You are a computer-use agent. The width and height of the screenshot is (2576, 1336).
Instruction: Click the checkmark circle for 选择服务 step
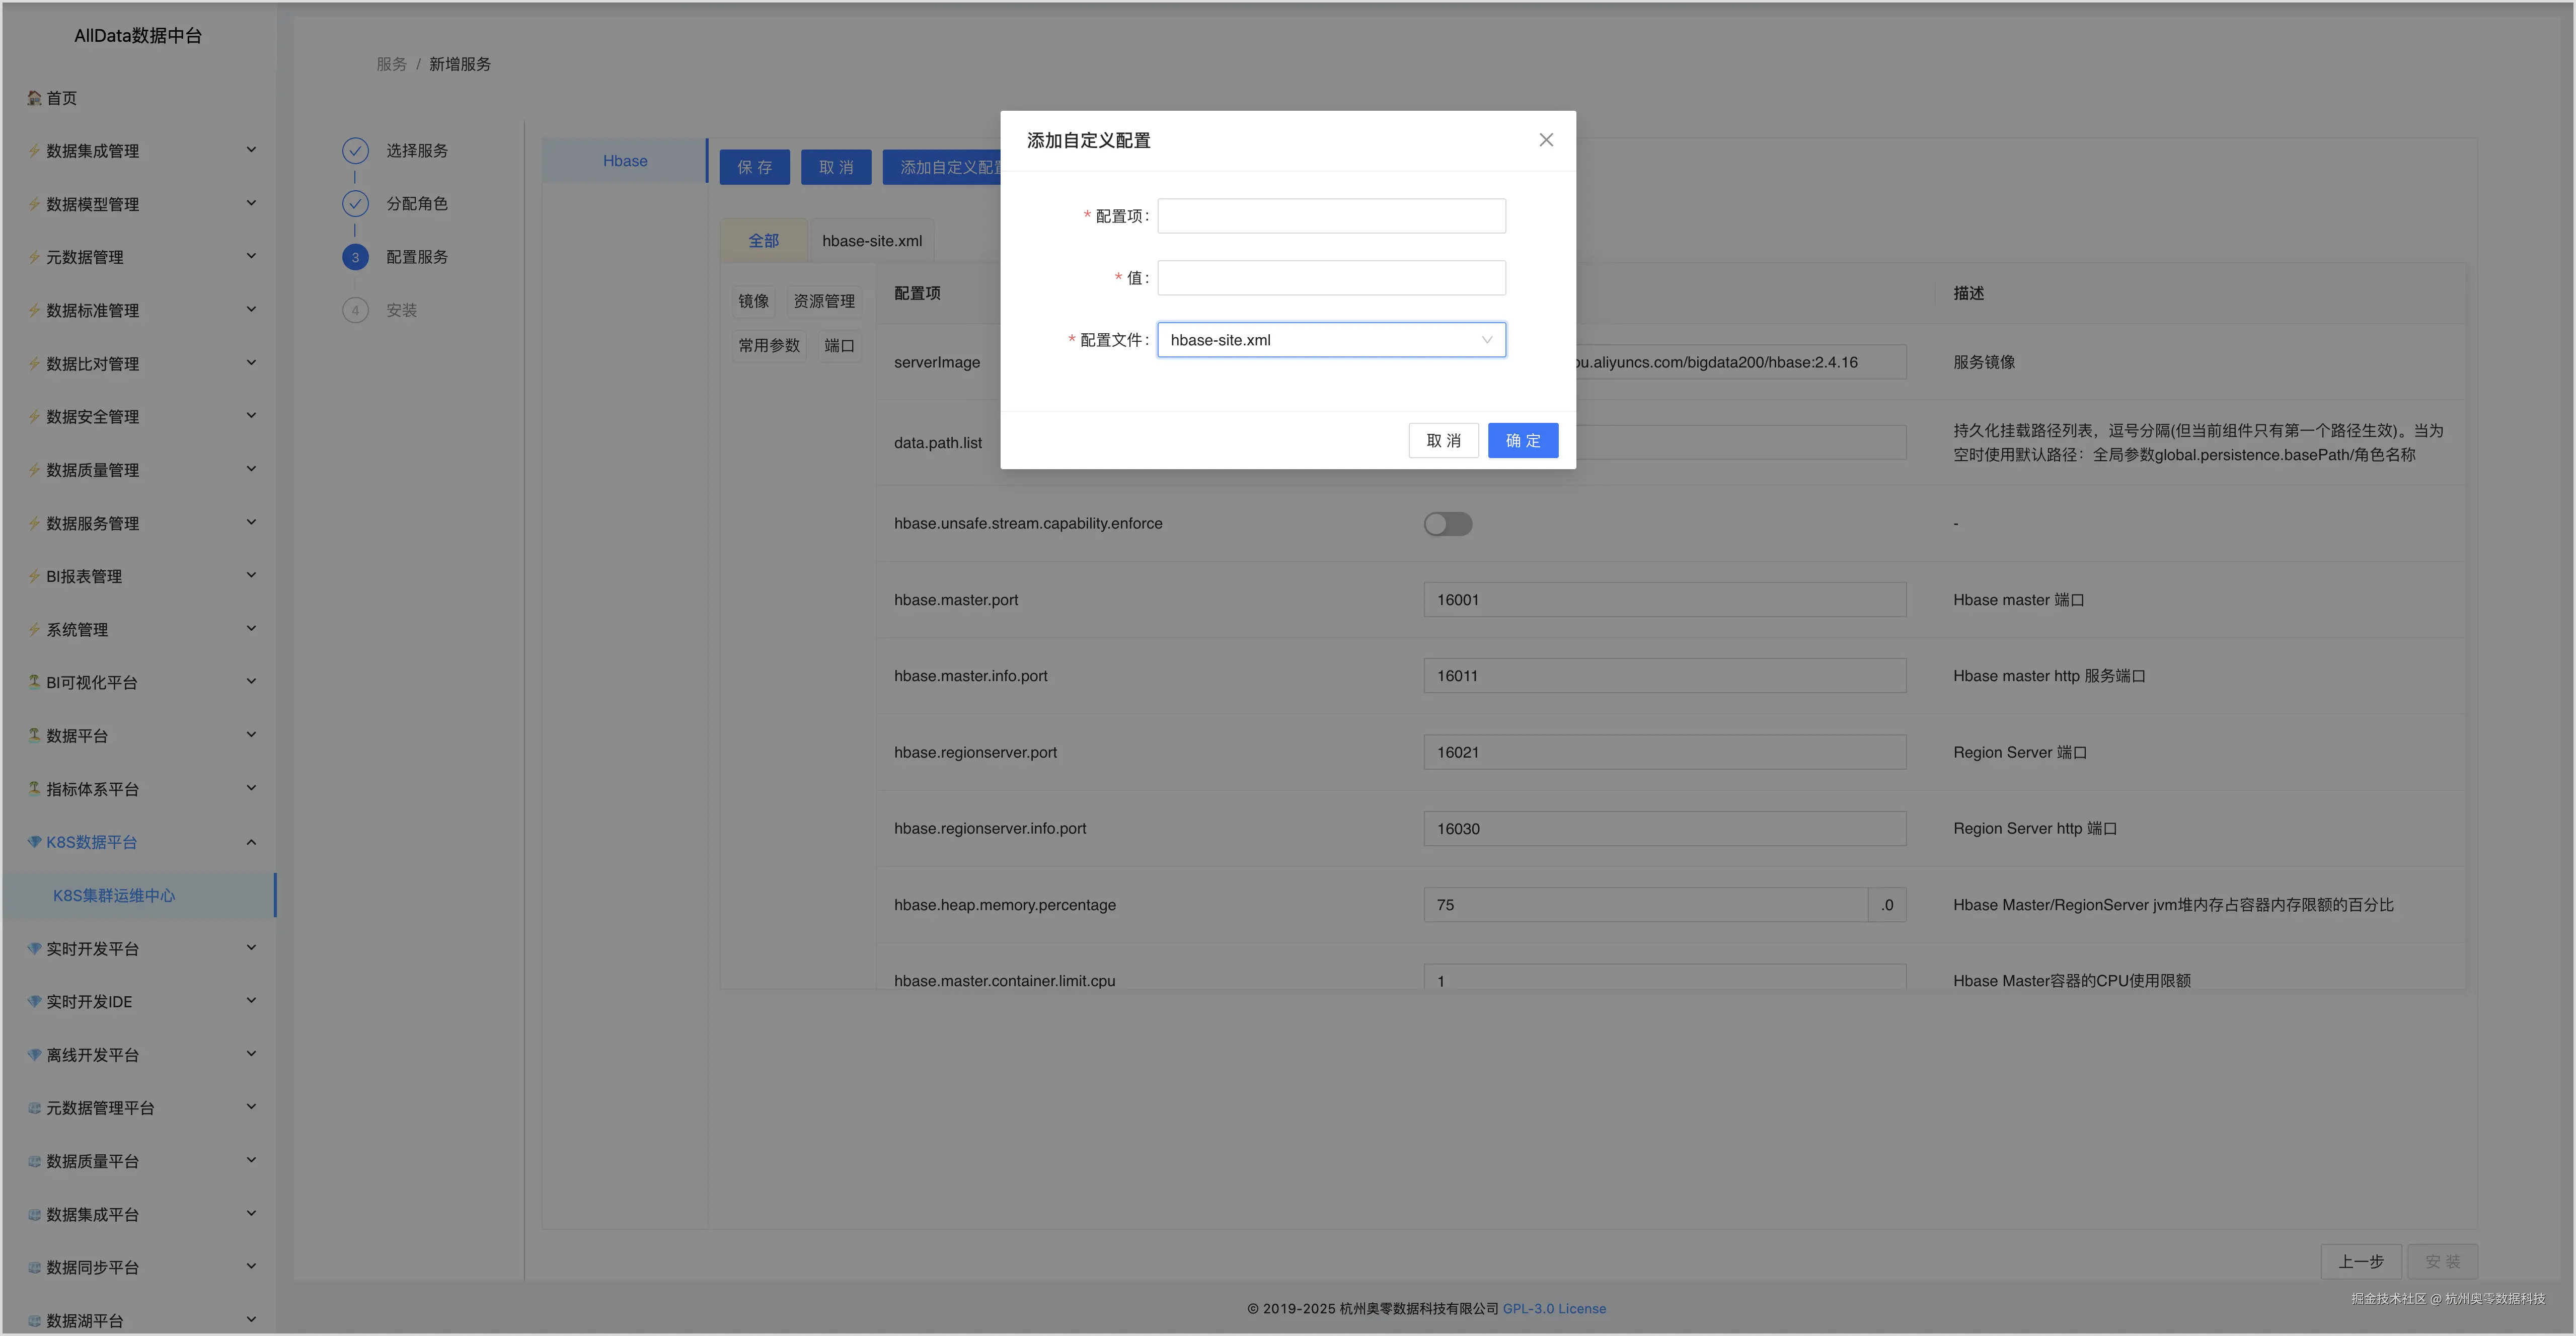coord(355,151)
